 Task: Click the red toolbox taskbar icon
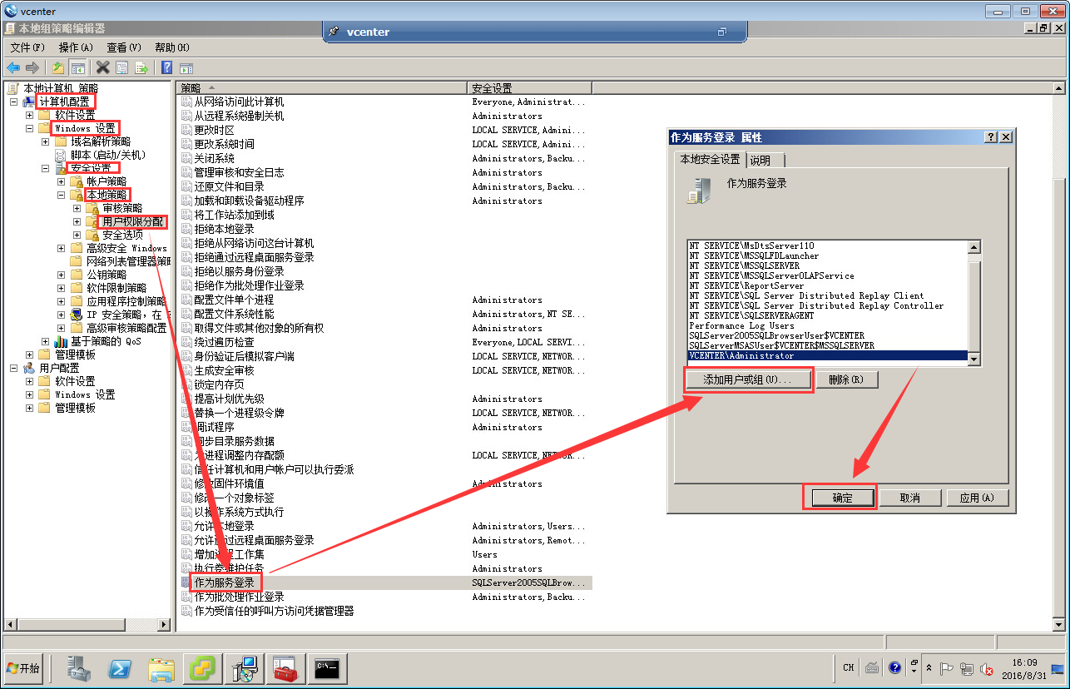(x=285, y=668)
